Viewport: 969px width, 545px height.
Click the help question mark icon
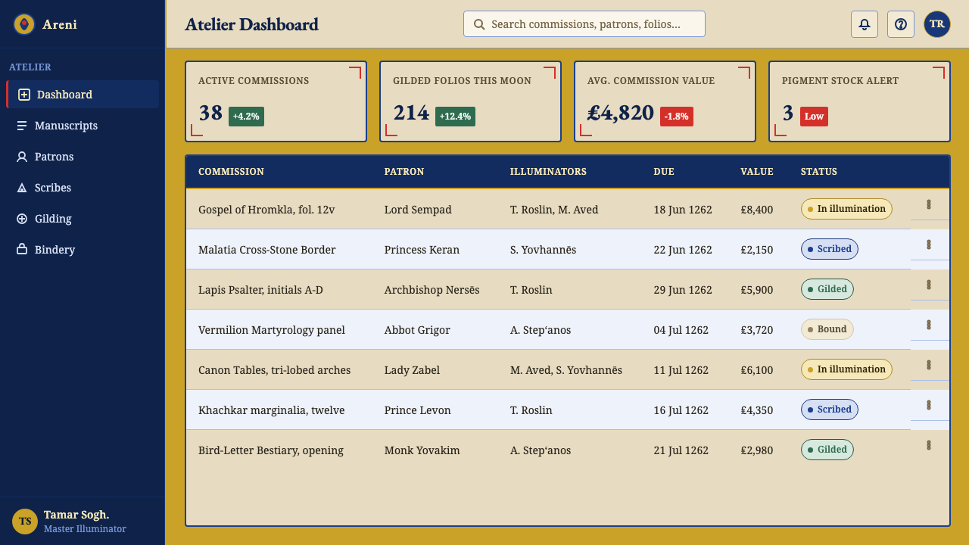[x=901, y=24]
